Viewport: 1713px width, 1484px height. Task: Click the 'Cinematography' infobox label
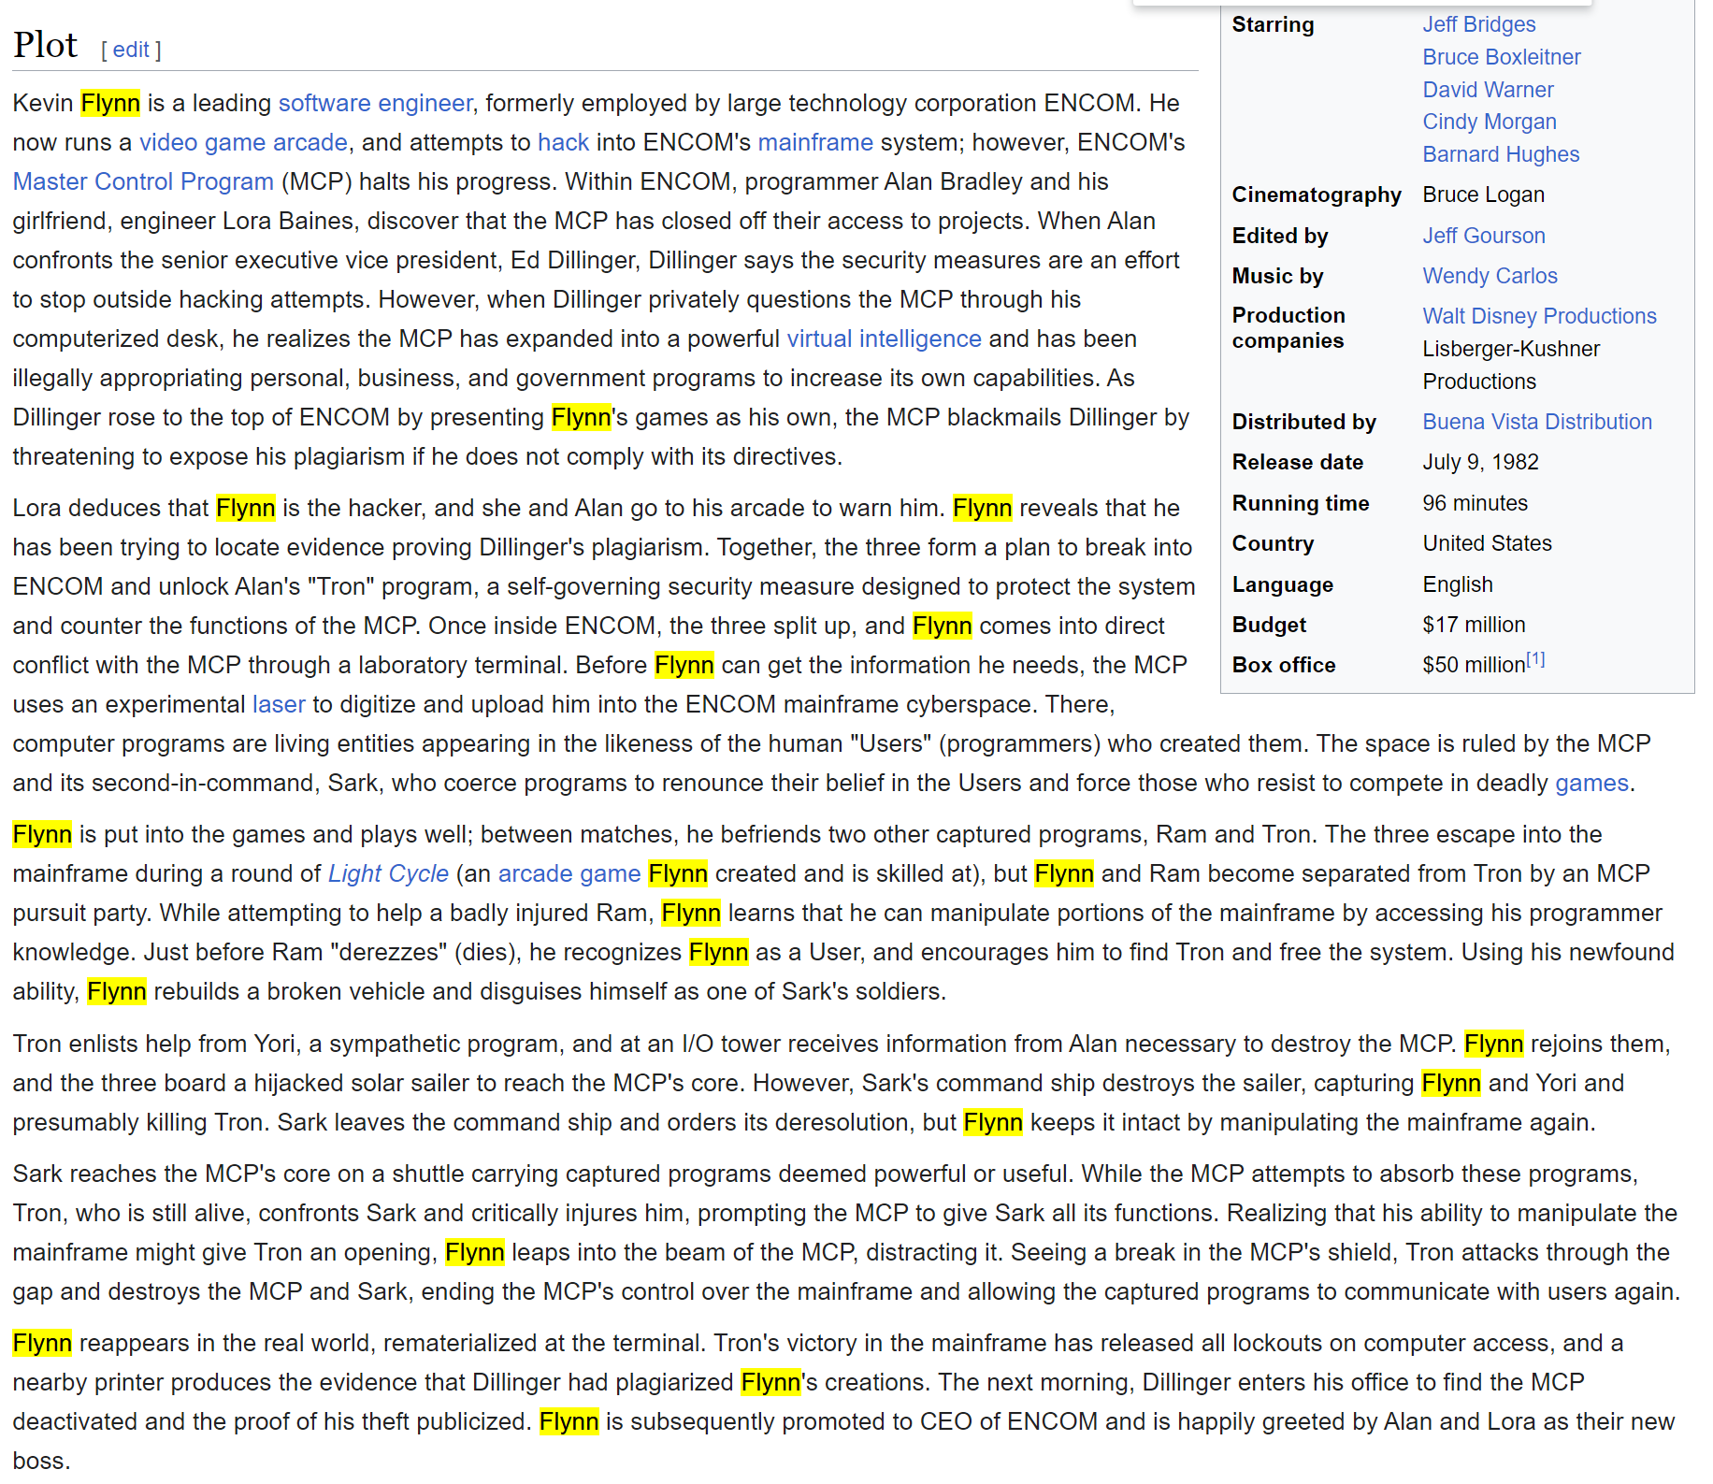1317,195
